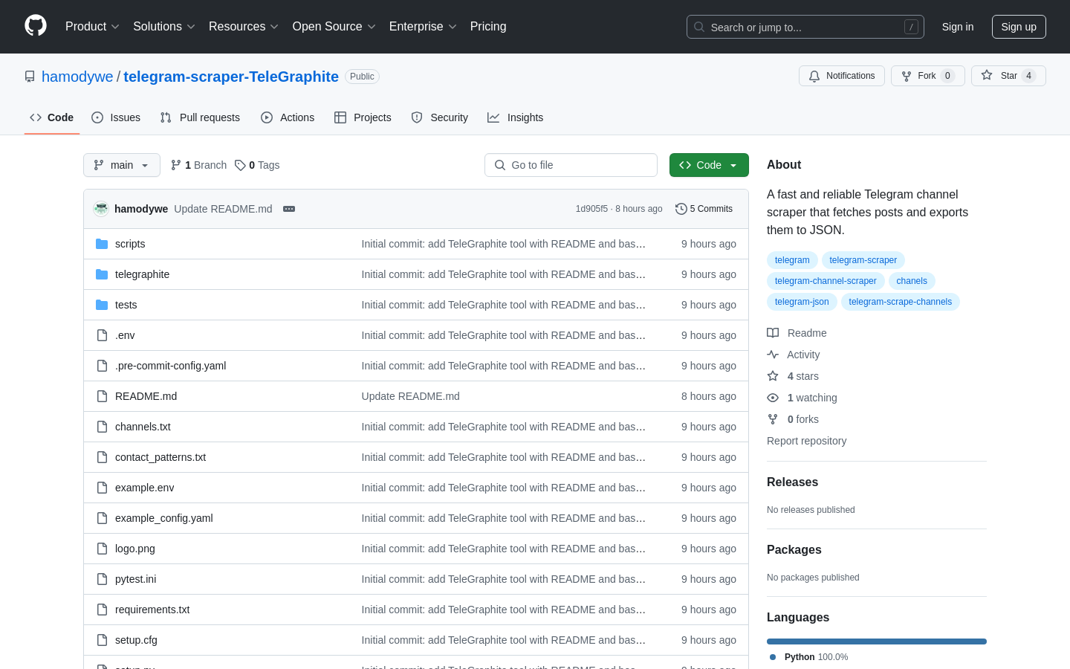
Task: Open telegram-scraper-TeleGraphite repo link
Action: (x=231, y=77)
